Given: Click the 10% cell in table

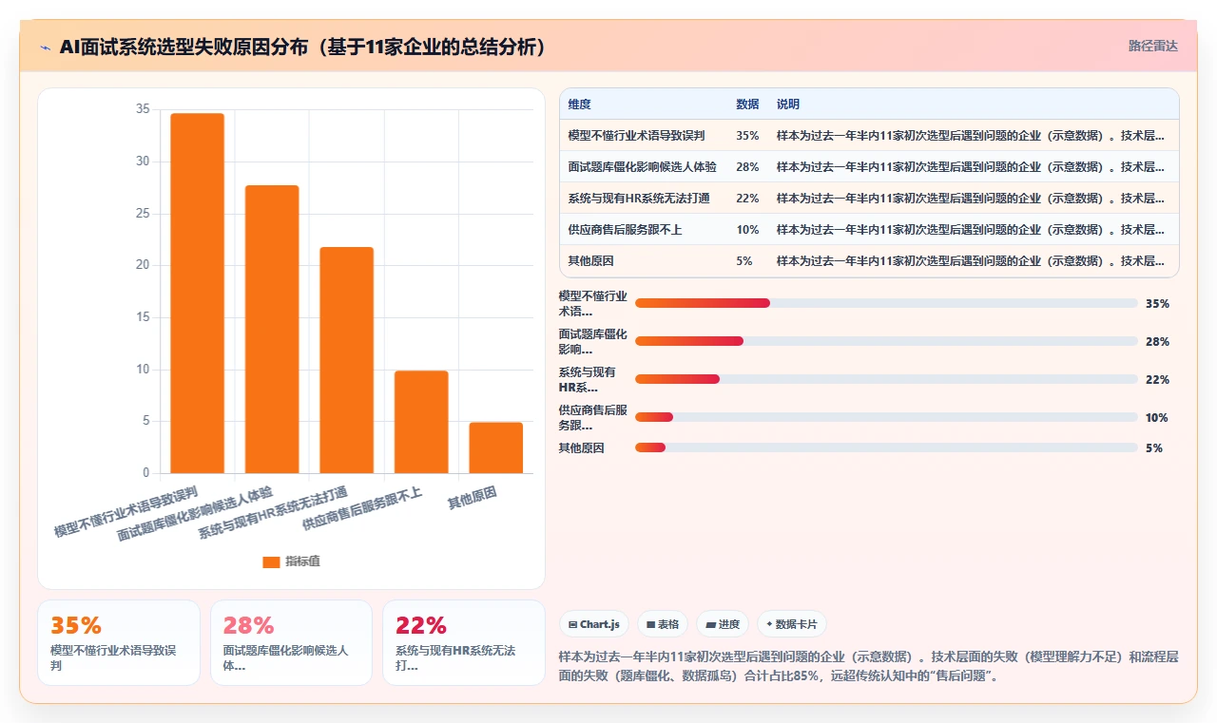Looking at the screenshot, I should 747,230.
